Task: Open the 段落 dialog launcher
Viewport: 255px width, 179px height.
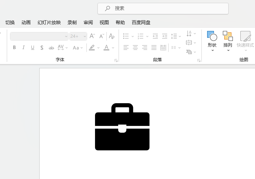Action: pos(199,60)
